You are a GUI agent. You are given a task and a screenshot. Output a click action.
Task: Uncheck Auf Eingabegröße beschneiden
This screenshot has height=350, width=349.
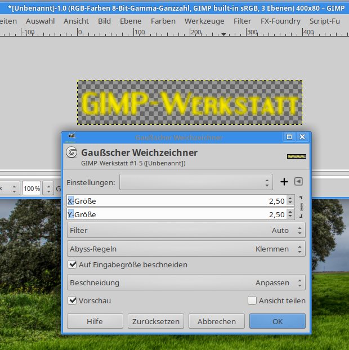[x=72, y=264]
